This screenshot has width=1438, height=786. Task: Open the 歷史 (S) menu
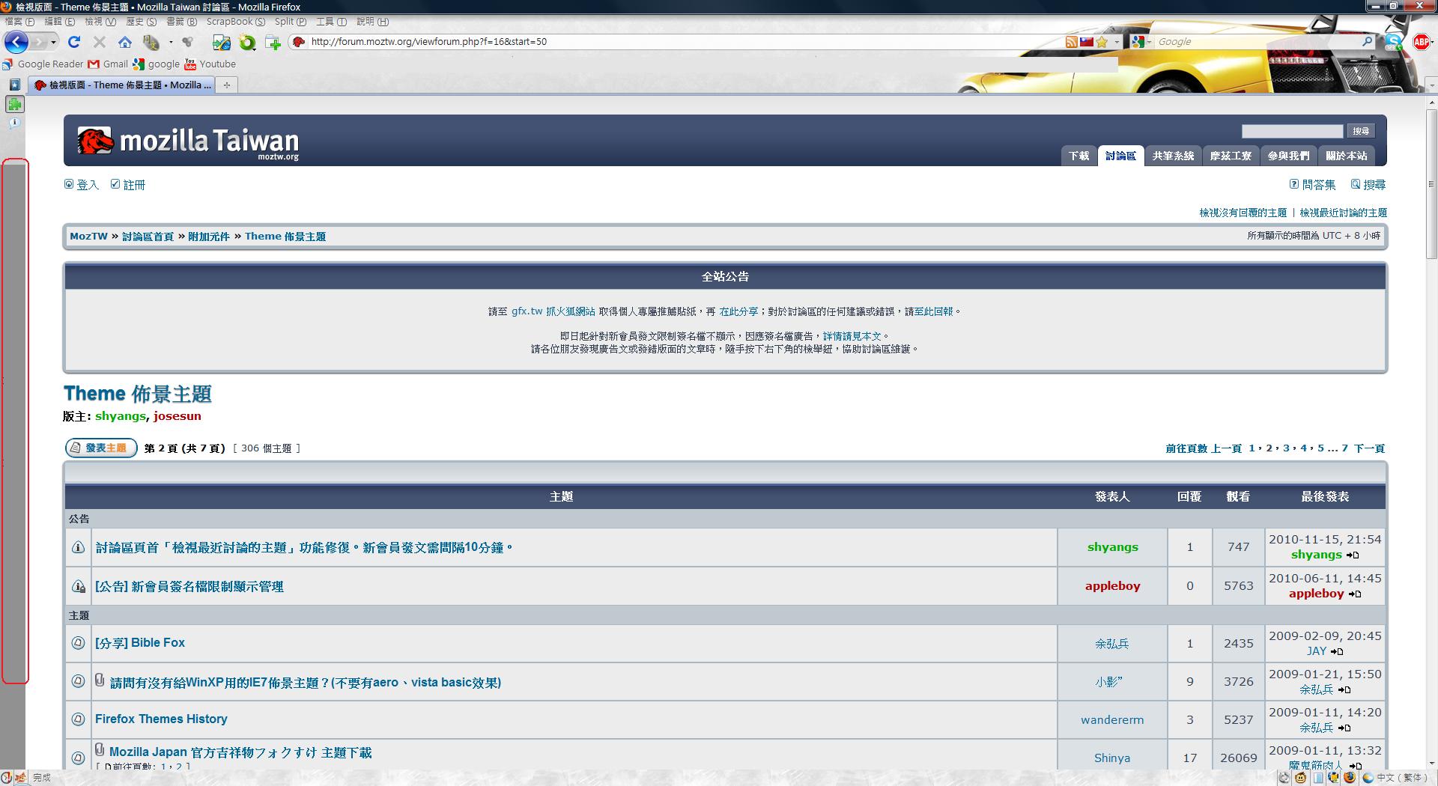pyautogui.click(x=142, y=22)
